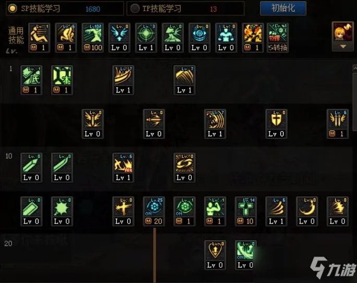357x283 pixels.
Task: Select the TP技能学习 radio button
Action: 134,8
